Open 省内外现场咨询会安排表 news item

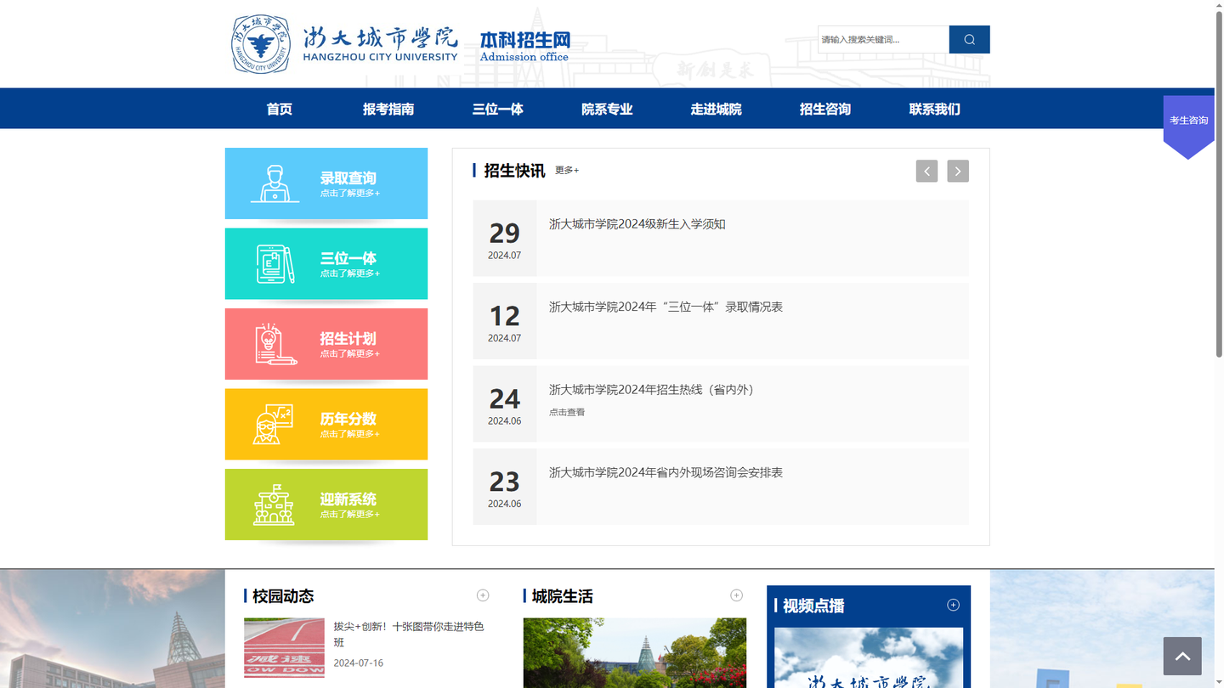pyautogui.click(x=666, y=472)
